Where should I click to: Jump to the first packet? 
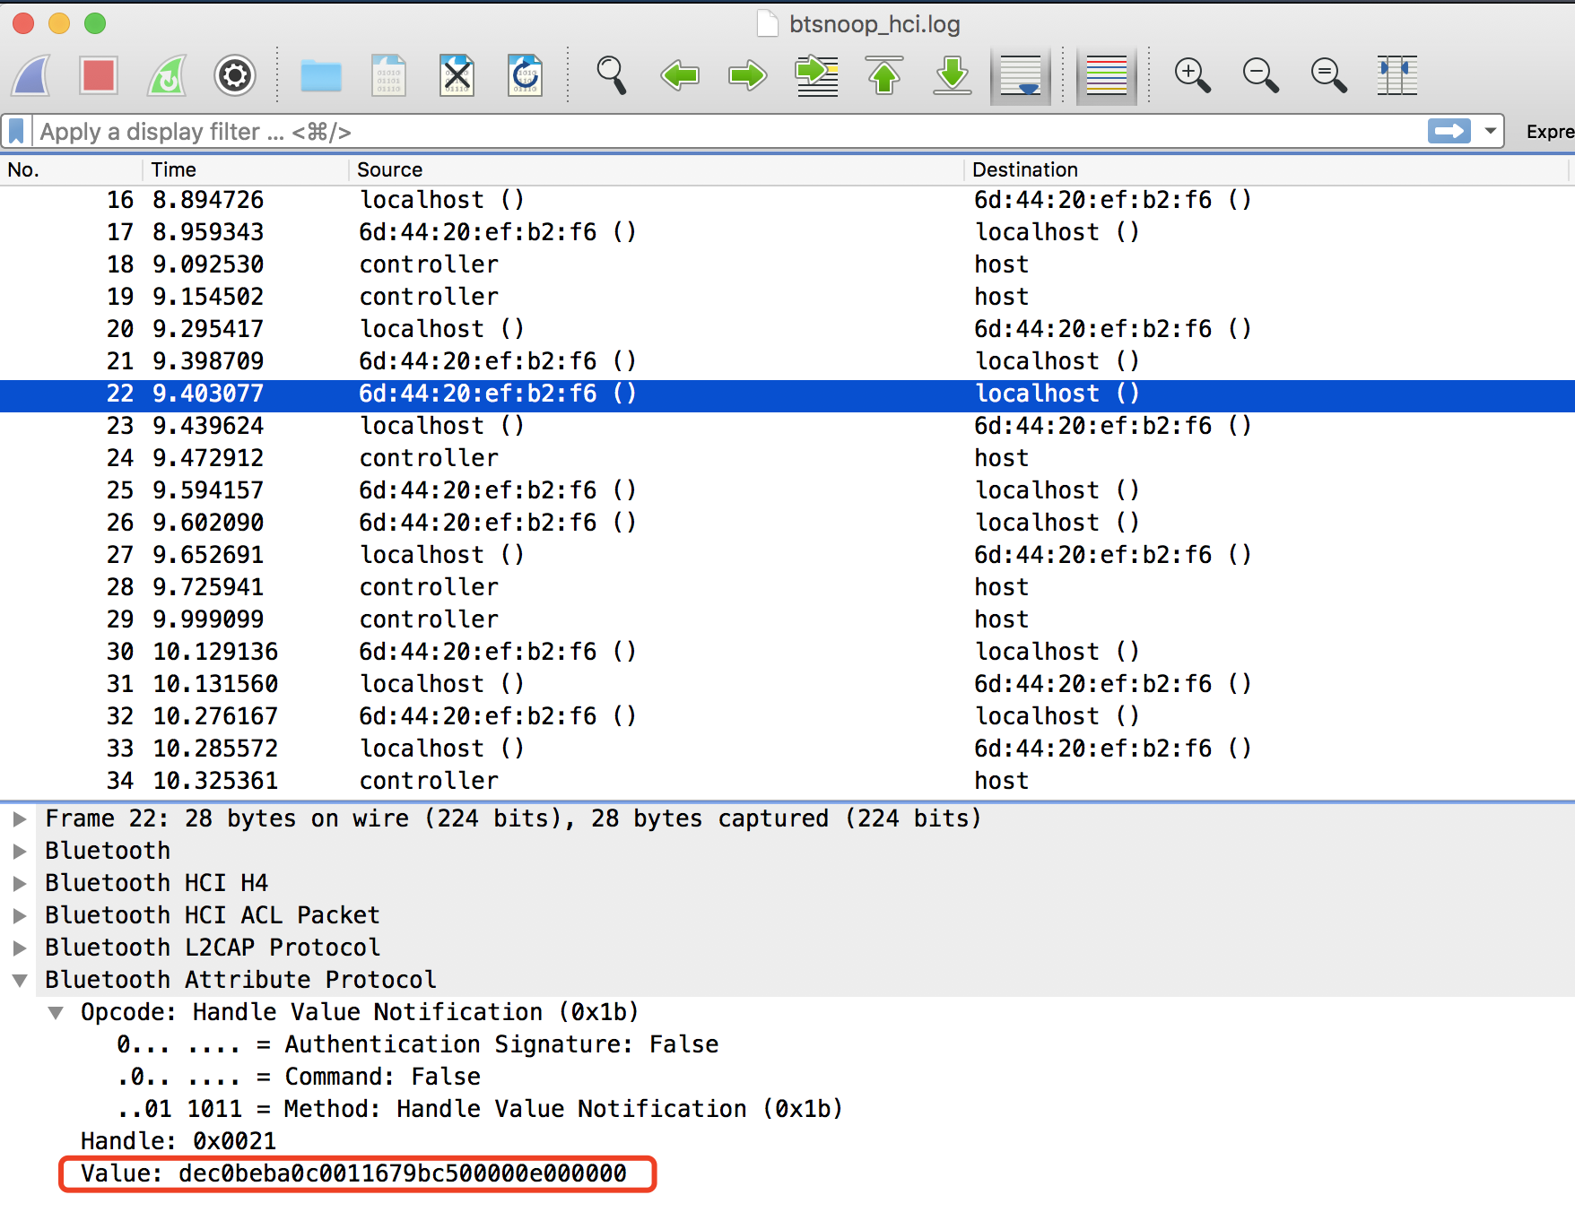coord(884,75)
